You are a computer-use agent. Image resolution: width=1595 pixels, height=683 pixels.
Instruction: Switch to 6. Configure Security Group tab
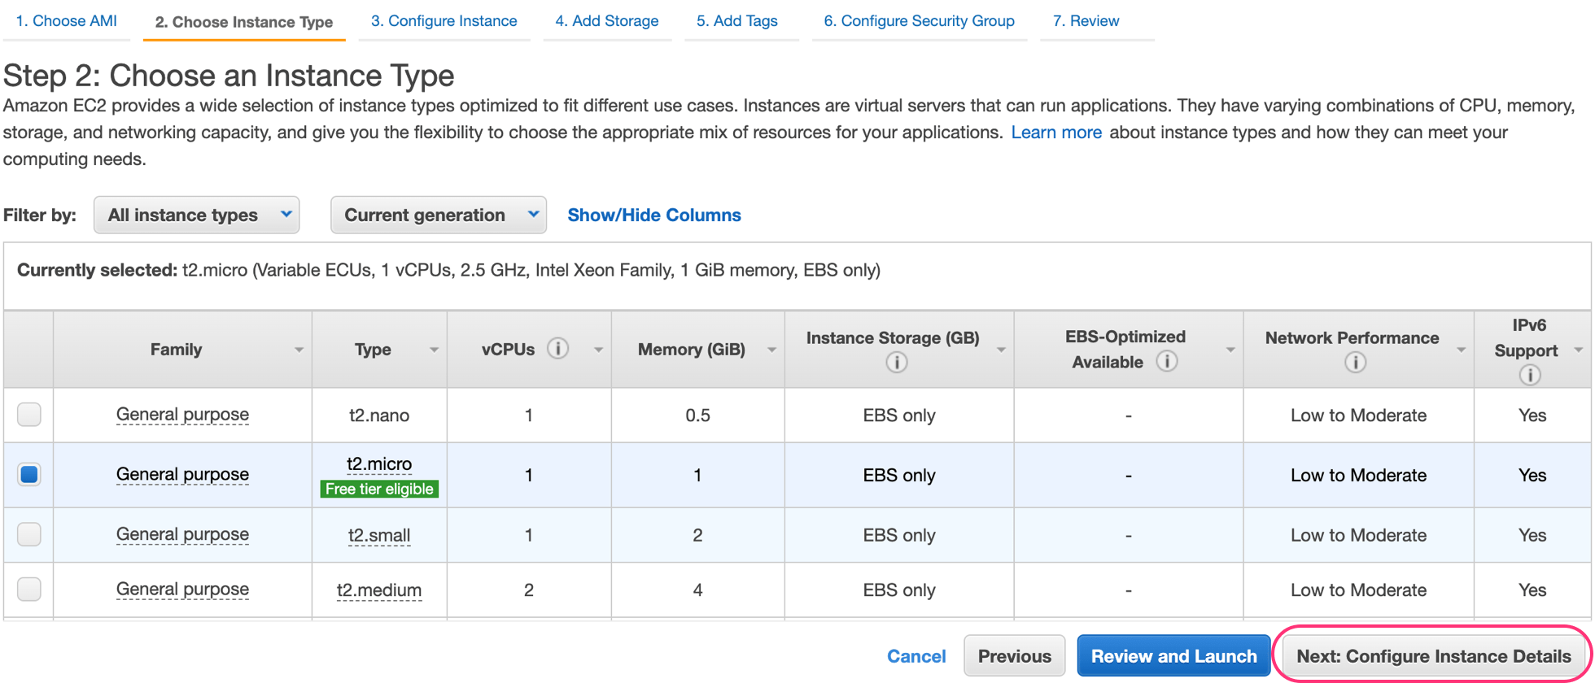(x=919, y=21)
